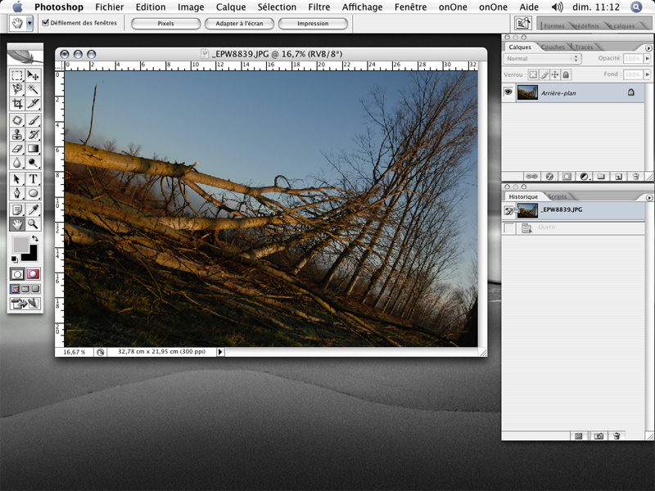This screenshot has width=655, height=491.
Task: Select the Healing/Patch tool
Action: (17, 120)
